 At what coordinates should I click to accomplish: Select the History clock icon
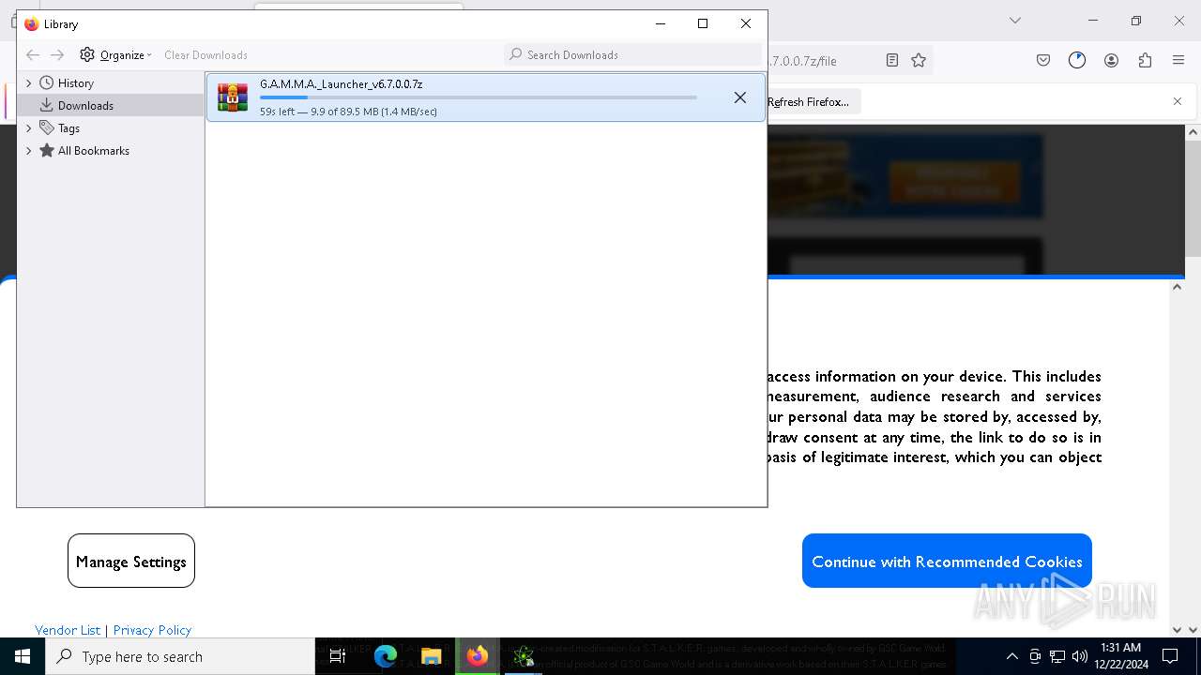[46, 83]
